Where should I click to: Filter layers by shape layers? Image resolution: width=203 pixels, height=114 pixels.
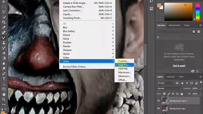click(x=192, y=83)
